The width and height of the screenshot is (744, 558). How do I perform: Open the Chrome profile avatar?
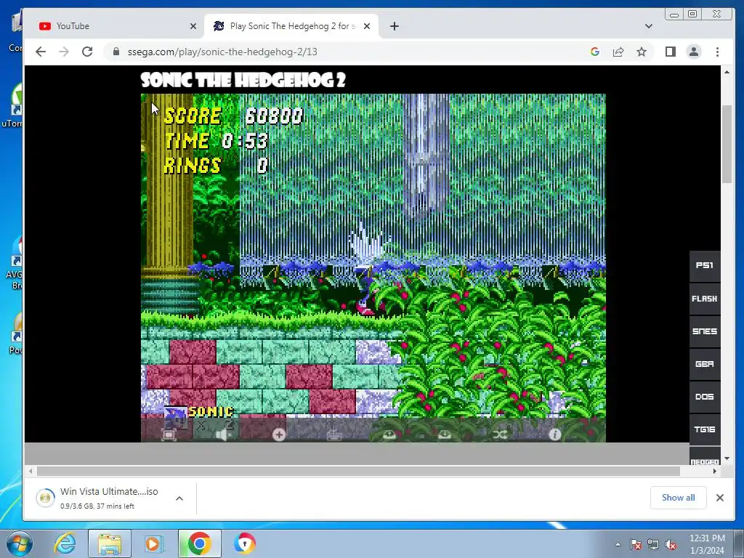pos(694,52)
